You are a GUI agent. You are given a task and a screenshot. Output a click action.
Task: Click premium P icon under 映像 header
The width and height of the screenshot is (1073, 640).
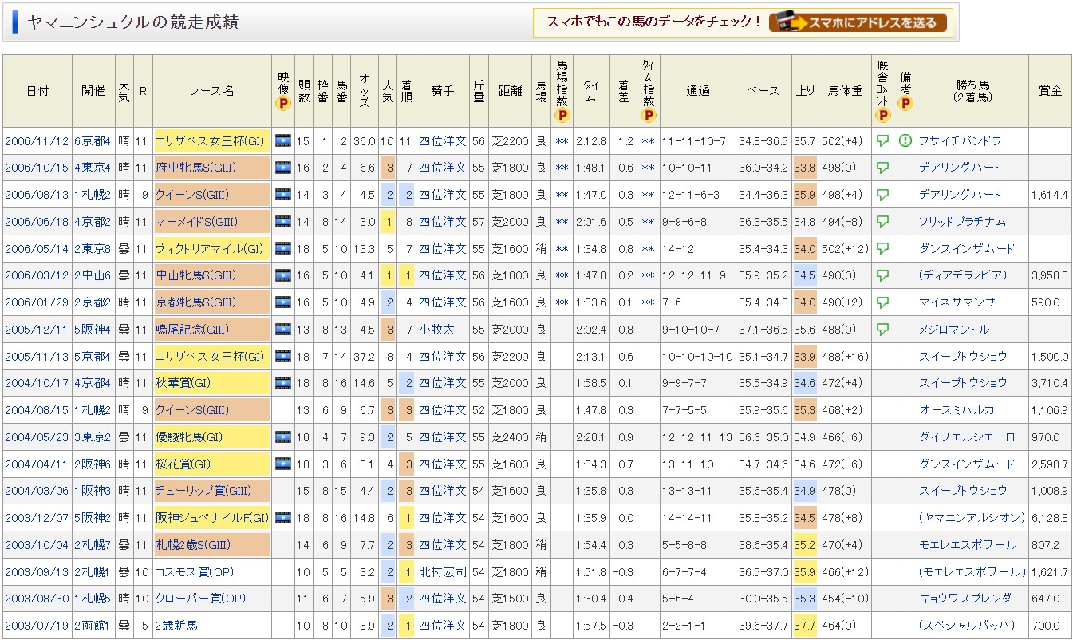[x=282, y=103]
